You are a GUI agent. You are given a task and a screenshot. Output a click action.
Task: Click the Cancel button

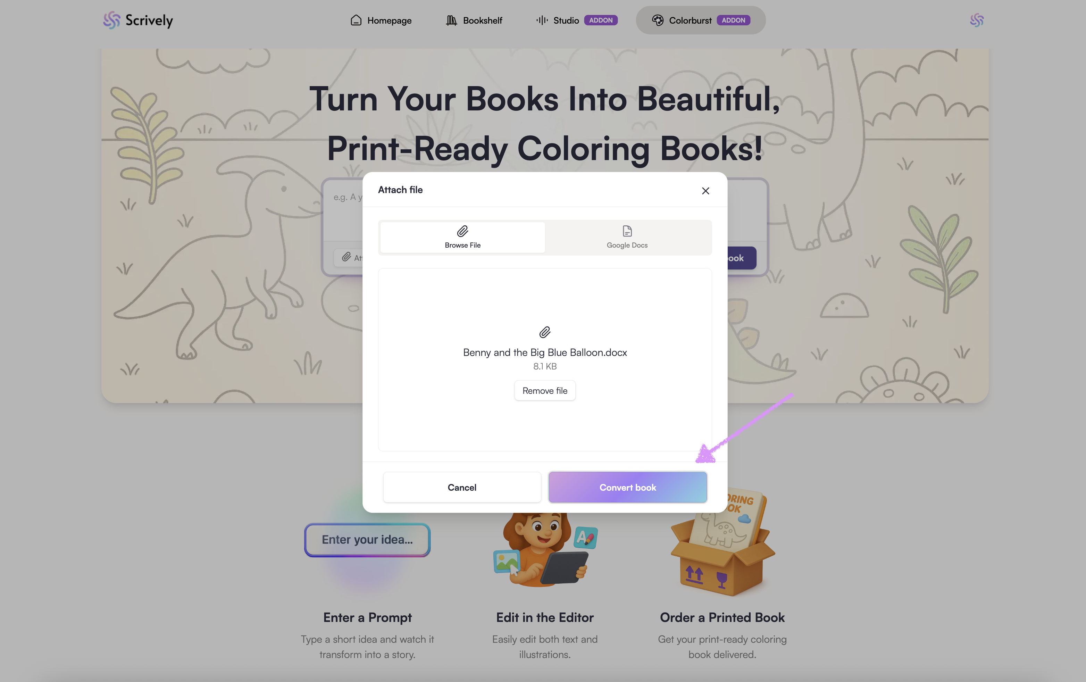[462, 487]
